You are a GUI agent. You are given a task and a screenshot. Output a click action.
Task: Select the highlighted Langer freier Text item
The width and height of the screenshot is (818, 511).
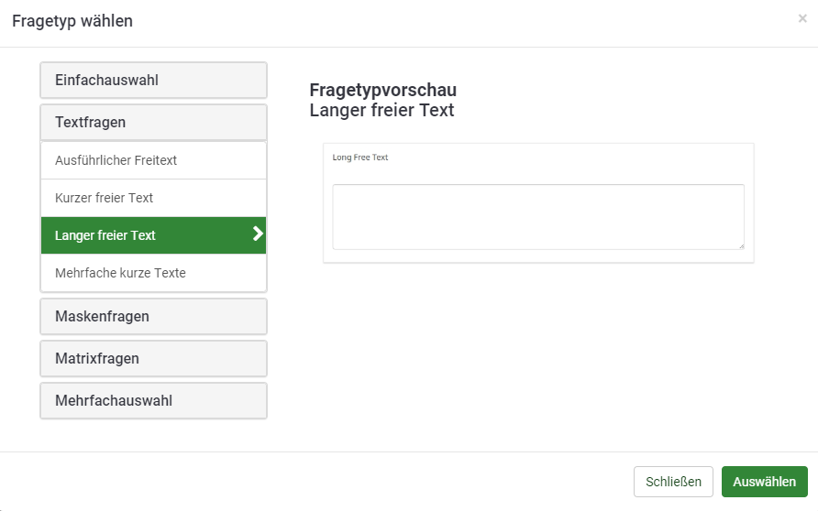pos(138,235)
